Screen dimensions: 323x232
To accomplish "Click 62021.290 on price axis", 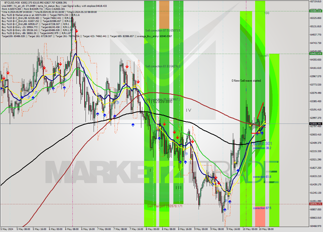I will point(315,159).
